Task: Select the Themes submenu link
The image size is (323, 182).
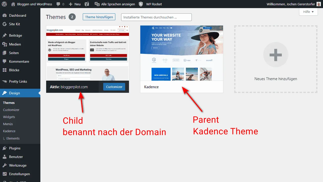Action: click(9, 103)
